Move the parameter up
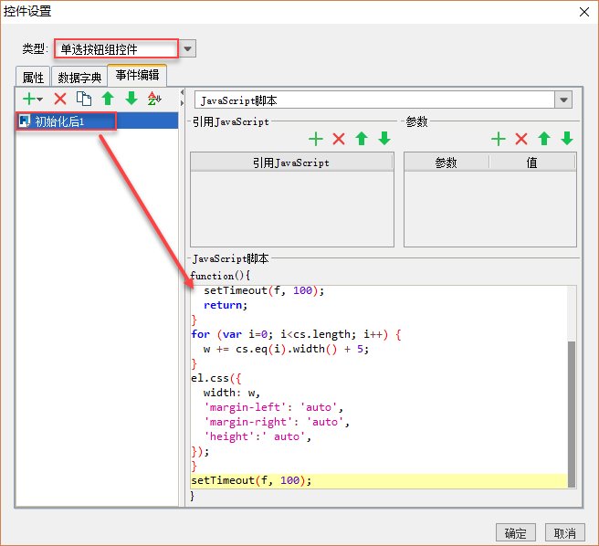Image resolution: width=599 pixels, height=546 pixels. [x=544, y=139]
